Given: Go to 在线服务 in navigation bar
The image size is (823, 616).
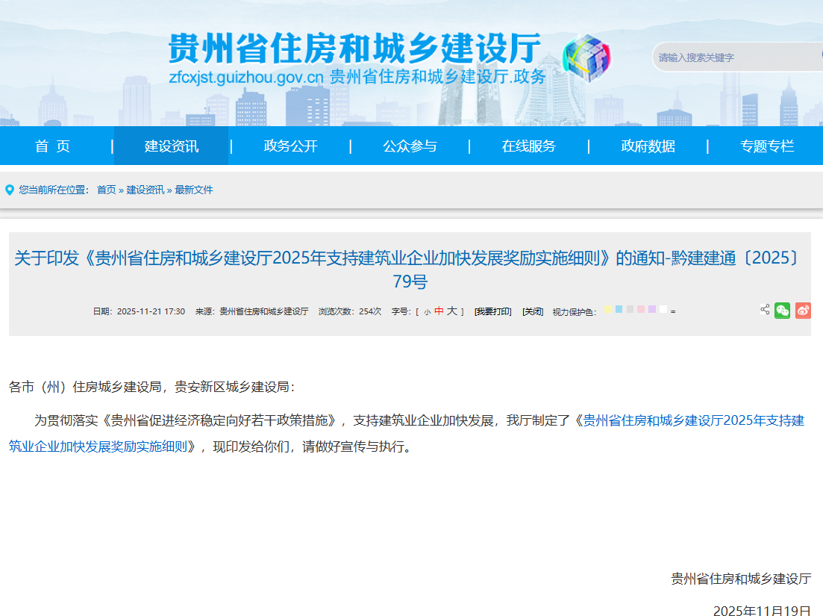Looking at the screenshot, I should click(x=528, y=146).
